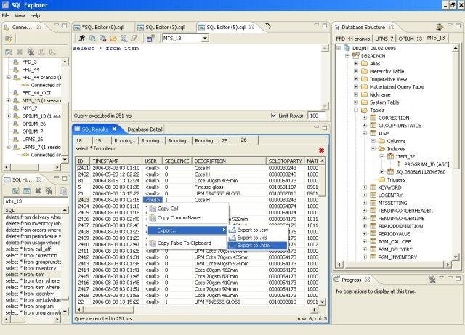Screen dimensions: 465x335
Task: Open the Database Detail tab
Action: 145,129
